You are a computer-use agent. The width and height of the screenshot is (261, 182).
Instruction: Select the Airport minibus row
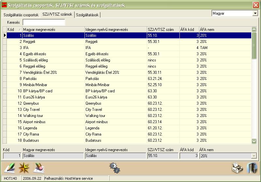(129, 122)
